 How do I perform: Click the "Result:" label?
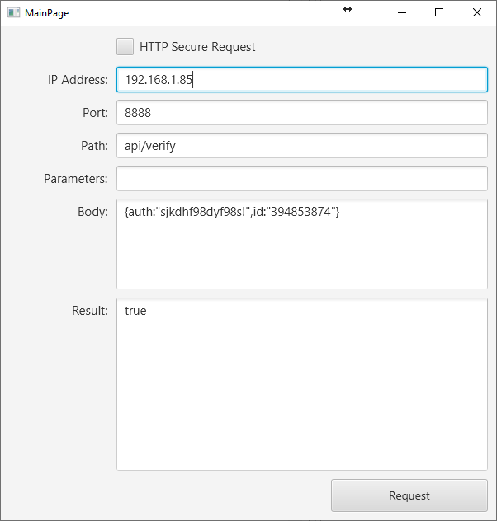(x=89, y=311)
